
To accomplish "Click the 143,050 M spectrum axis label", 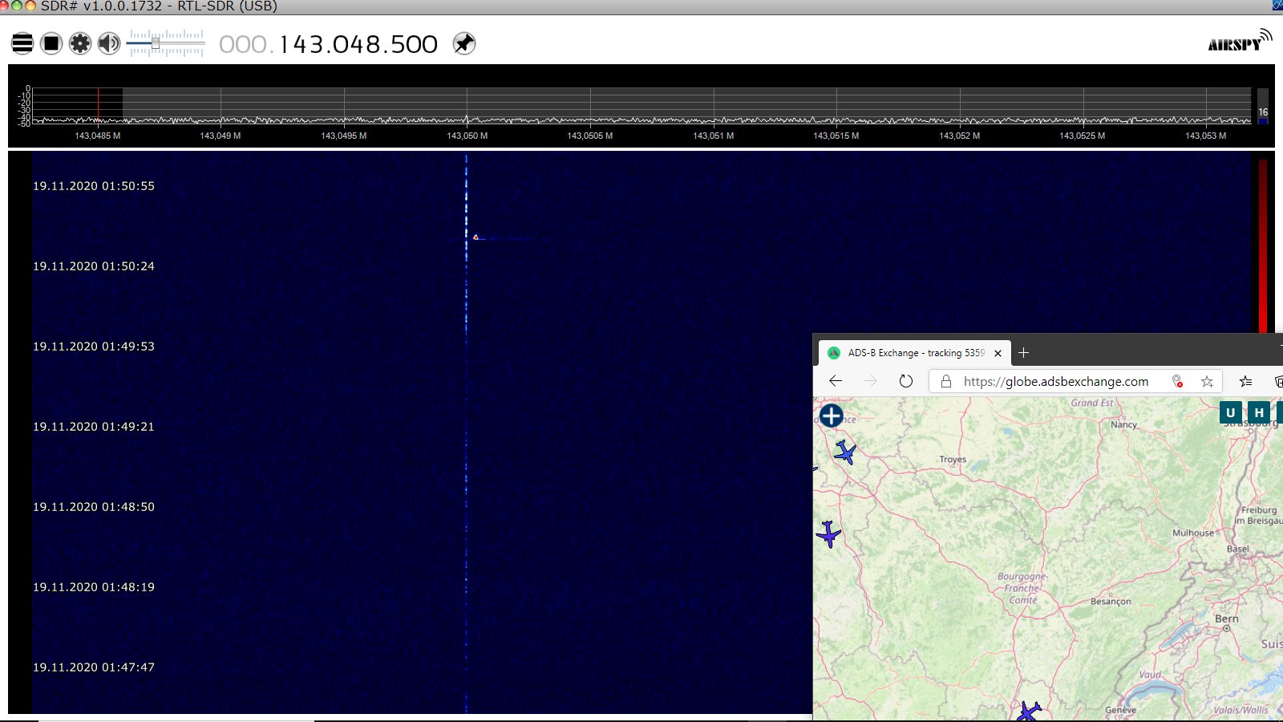I will [467, 136].
